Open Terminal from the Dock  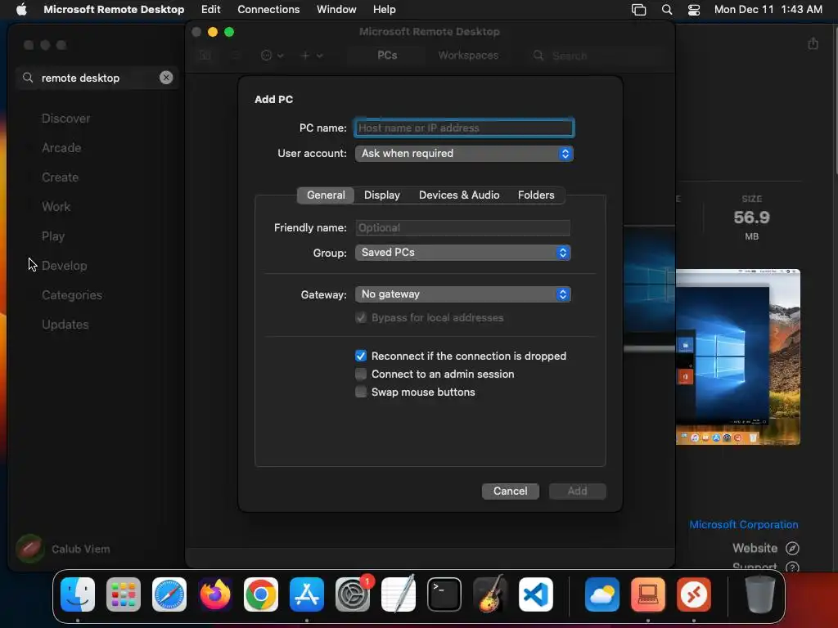pyautogui.click(x=444, y=594)
